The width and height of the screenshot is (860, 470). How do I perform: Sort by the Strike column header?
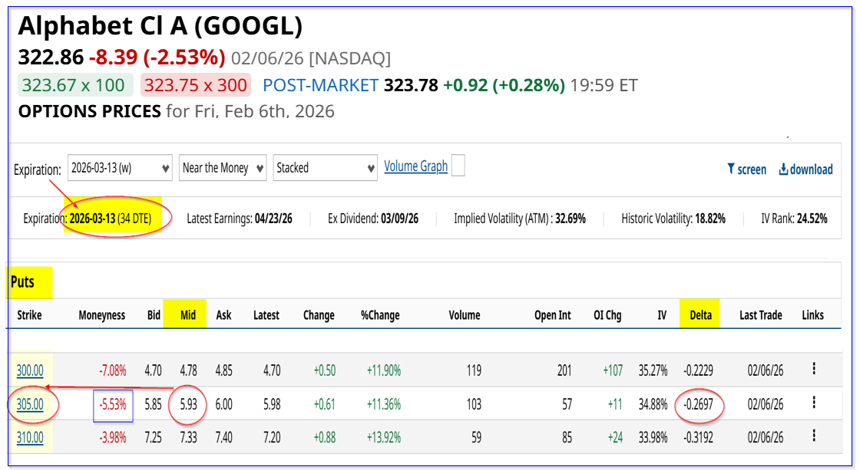click(x=29, y=315)
